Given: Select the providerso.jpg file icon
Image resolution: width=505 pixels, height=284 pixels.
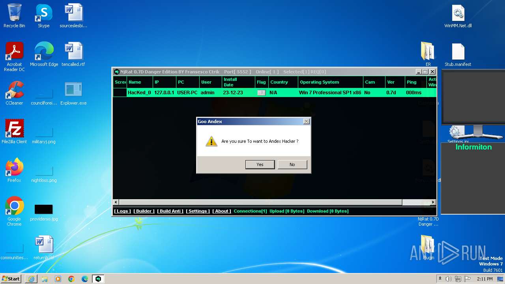Looking at the screenshot, I should (x=44, y=213).
